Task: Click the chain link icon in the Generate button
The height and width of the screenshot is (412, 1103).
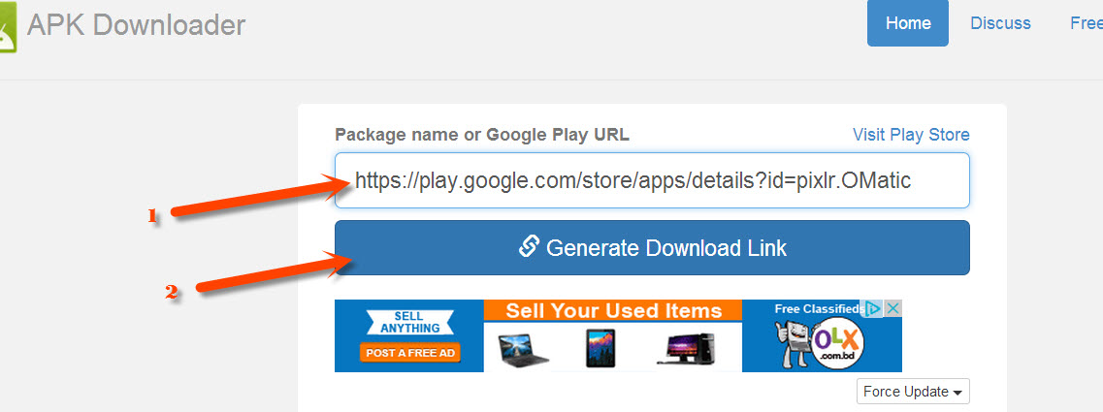Action: (x=529, y=246)
